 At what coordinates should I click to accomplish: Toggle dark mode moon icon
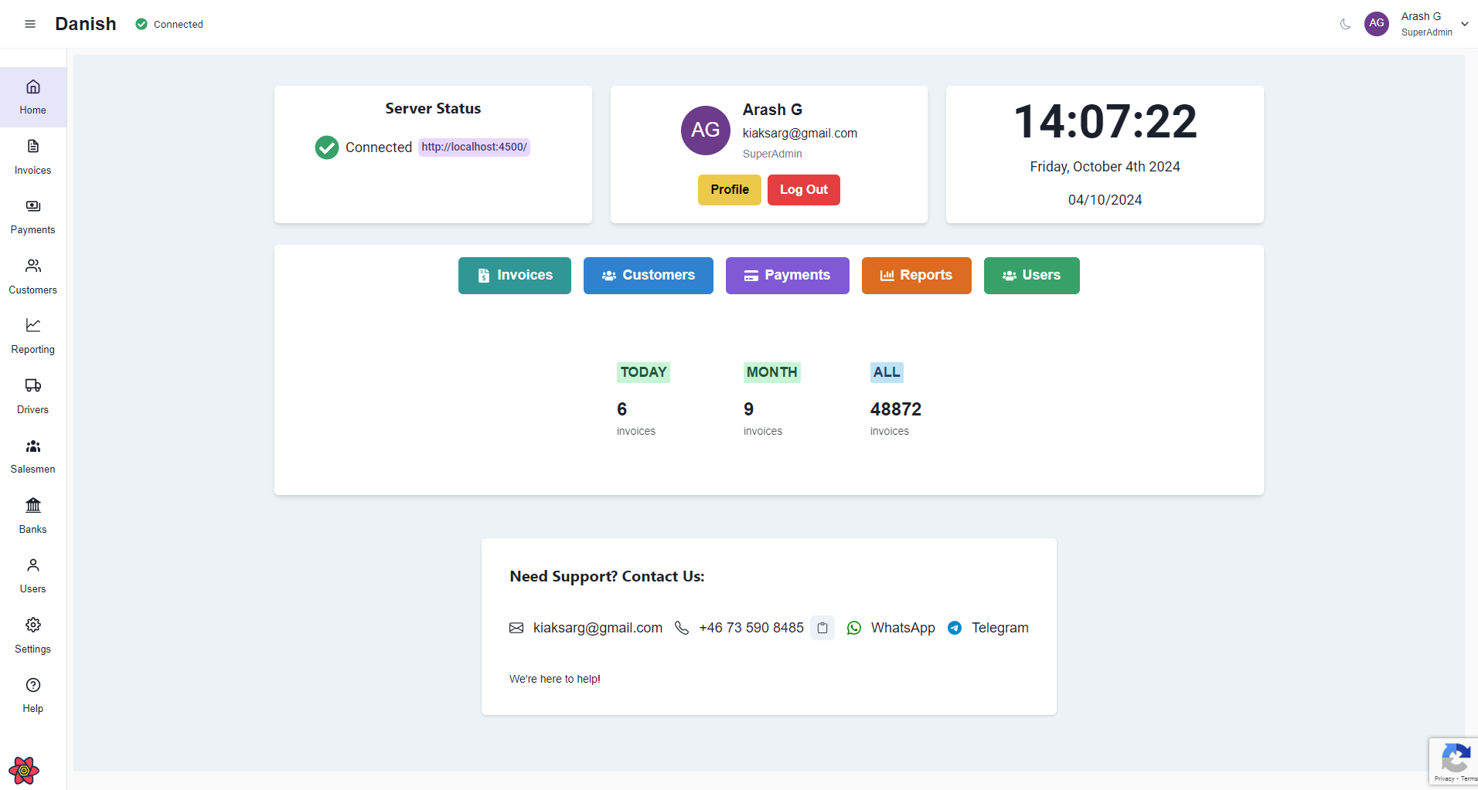coord(1345,24)
